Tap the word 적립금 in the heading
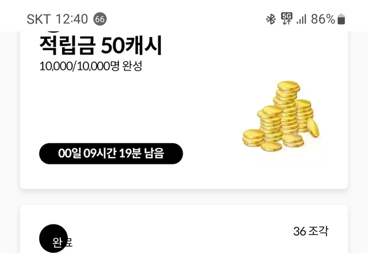The height and width of the screenshot is (253, 368). [x=67, y=45]
